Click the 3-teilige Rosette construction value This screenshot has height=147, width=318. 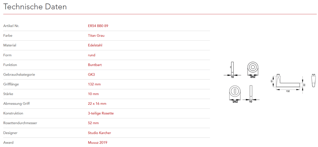point(101,113)
